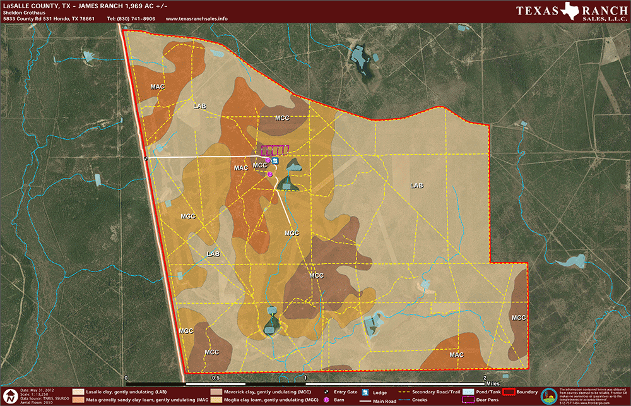Click the Miles label on the scale bar
Screen dimensions: 631x406
coord(493,383)
